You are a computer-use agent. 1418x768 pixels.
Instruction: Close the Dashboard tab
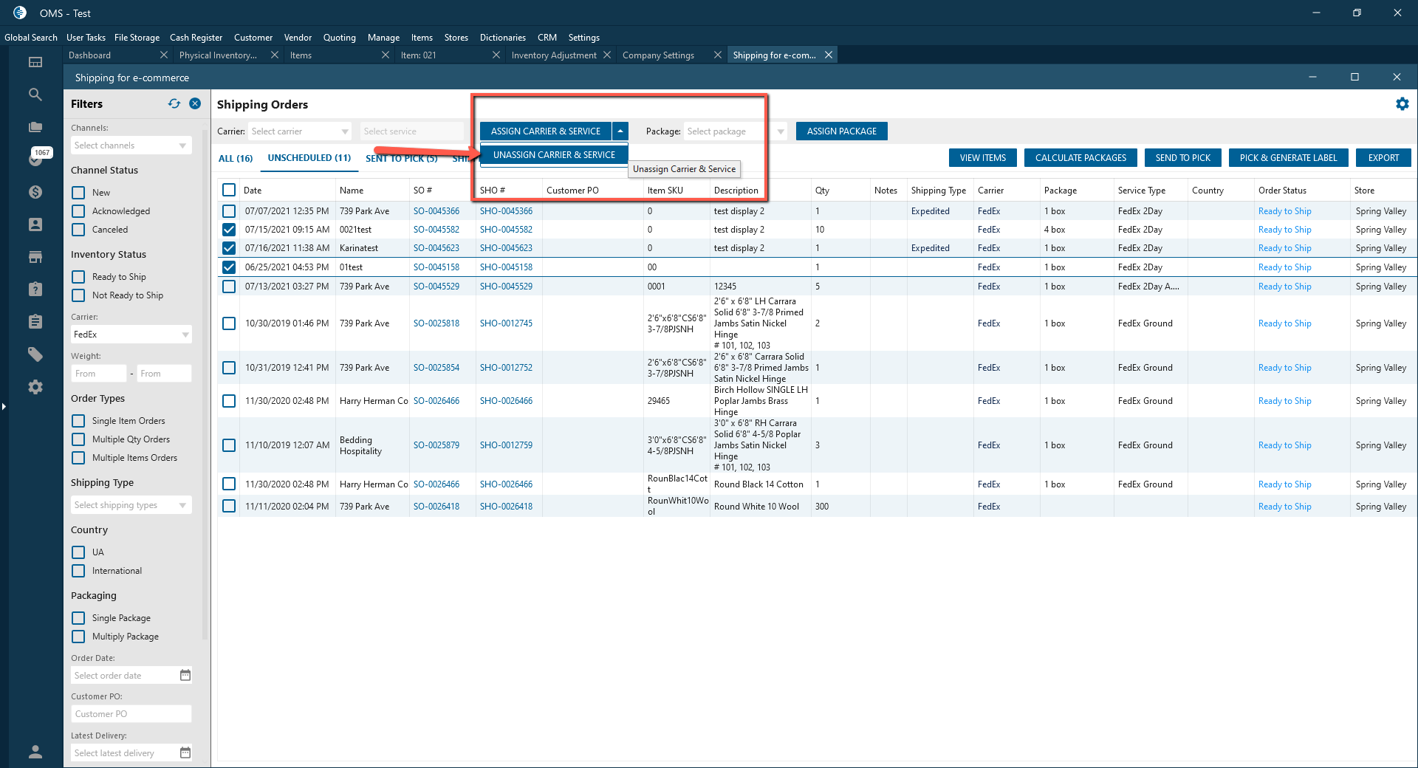coord(164,55)
